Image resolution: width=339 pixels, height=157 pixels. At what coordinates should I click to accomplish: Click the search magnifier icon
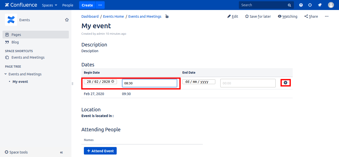click(x=289, y=5)
